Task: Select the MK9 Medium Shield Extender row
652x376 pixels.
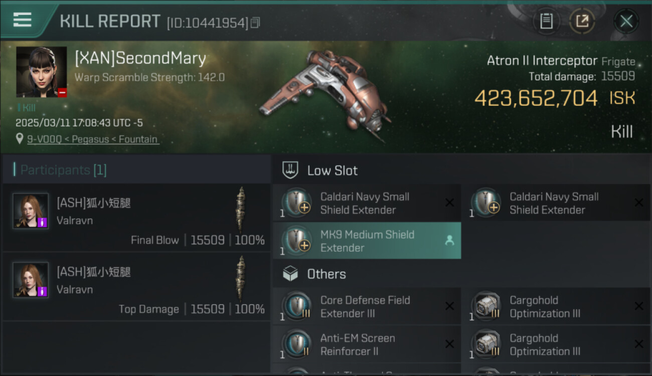Action: coord(367,241)
